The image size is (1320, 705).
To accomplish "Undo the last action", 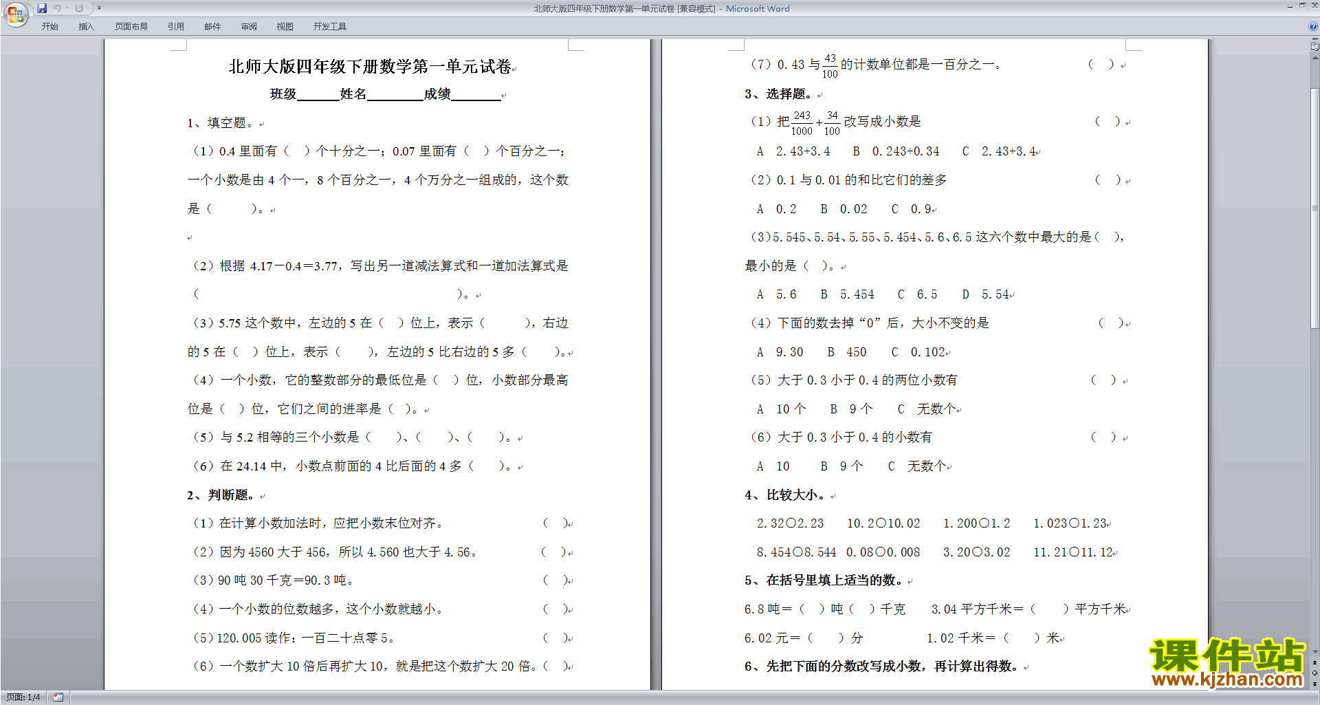I will (57, 8).
